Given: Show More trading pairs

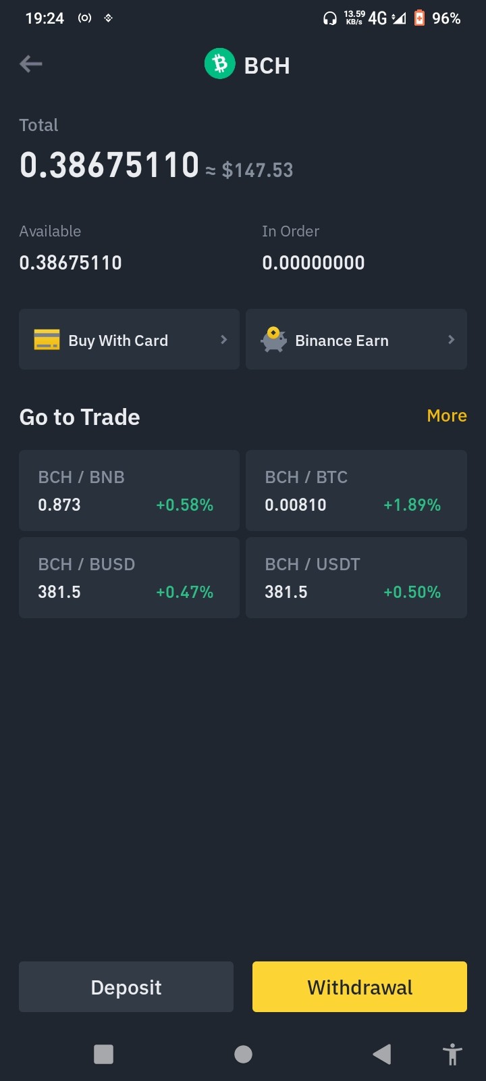Looking at the screenshot, I should click(x=447, y=416).
